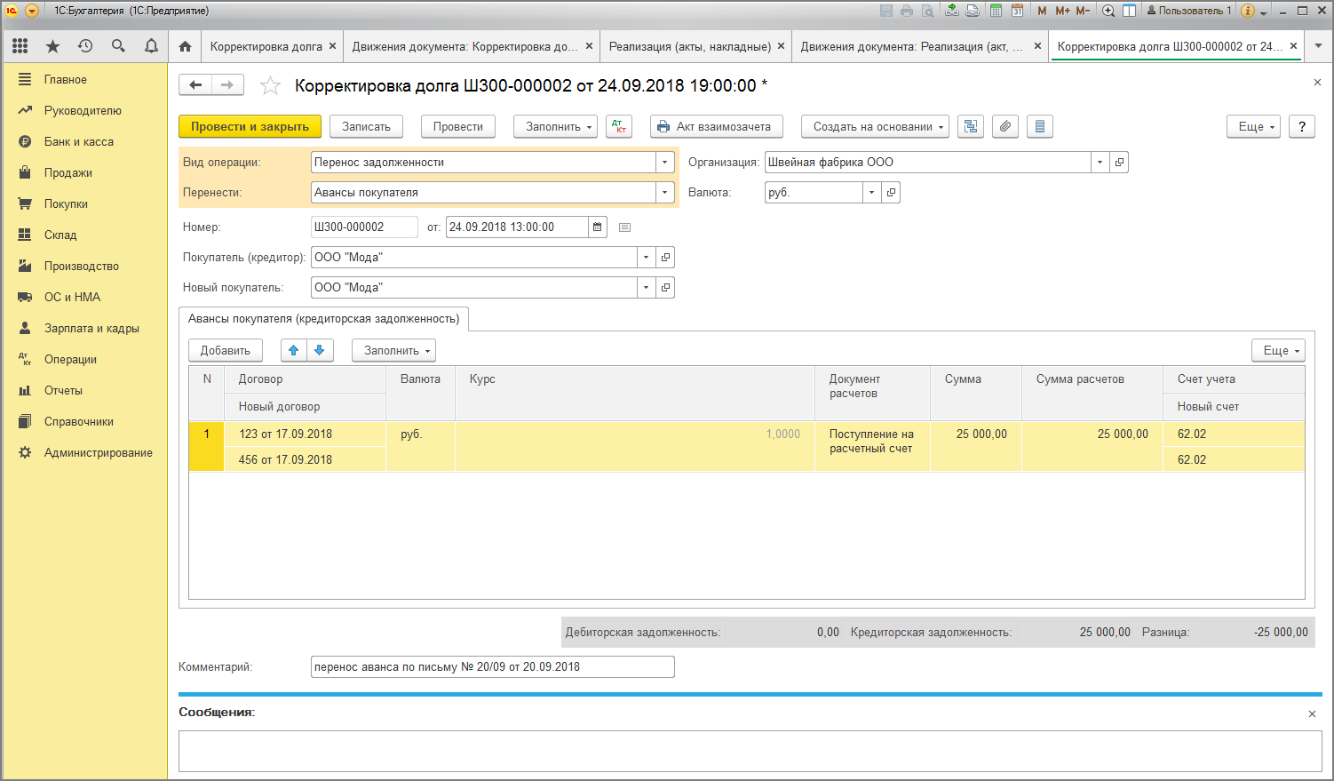Open the notifications bell icon

tap(151, 46)
